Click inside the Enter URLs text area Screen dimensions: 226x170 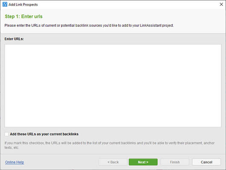tap(113, 86)
